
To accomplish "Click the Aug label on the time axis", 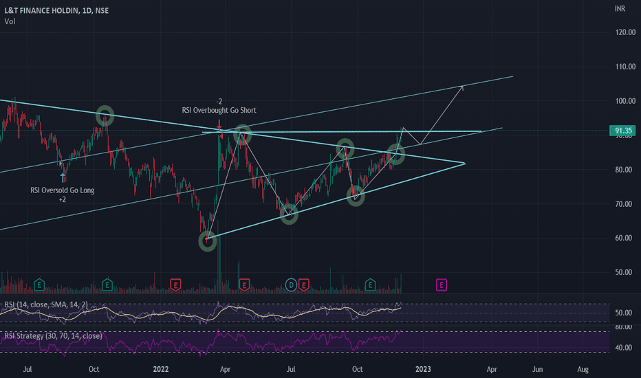I will [583, 370].
